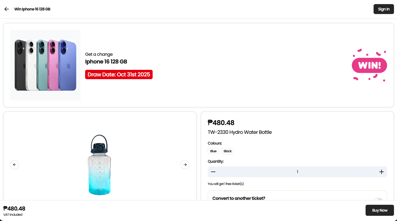Image resolution: width=397 pixels, height=221 pixels.
Task: Click the plus icon to increase quantity
Action: pos(382,172)
